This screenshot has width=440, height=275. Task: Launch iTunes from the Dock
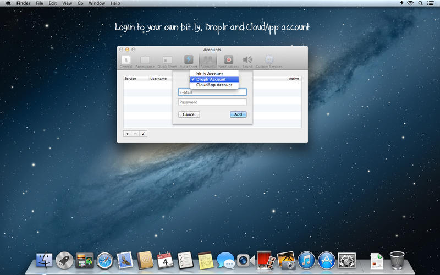coord(306,260)
